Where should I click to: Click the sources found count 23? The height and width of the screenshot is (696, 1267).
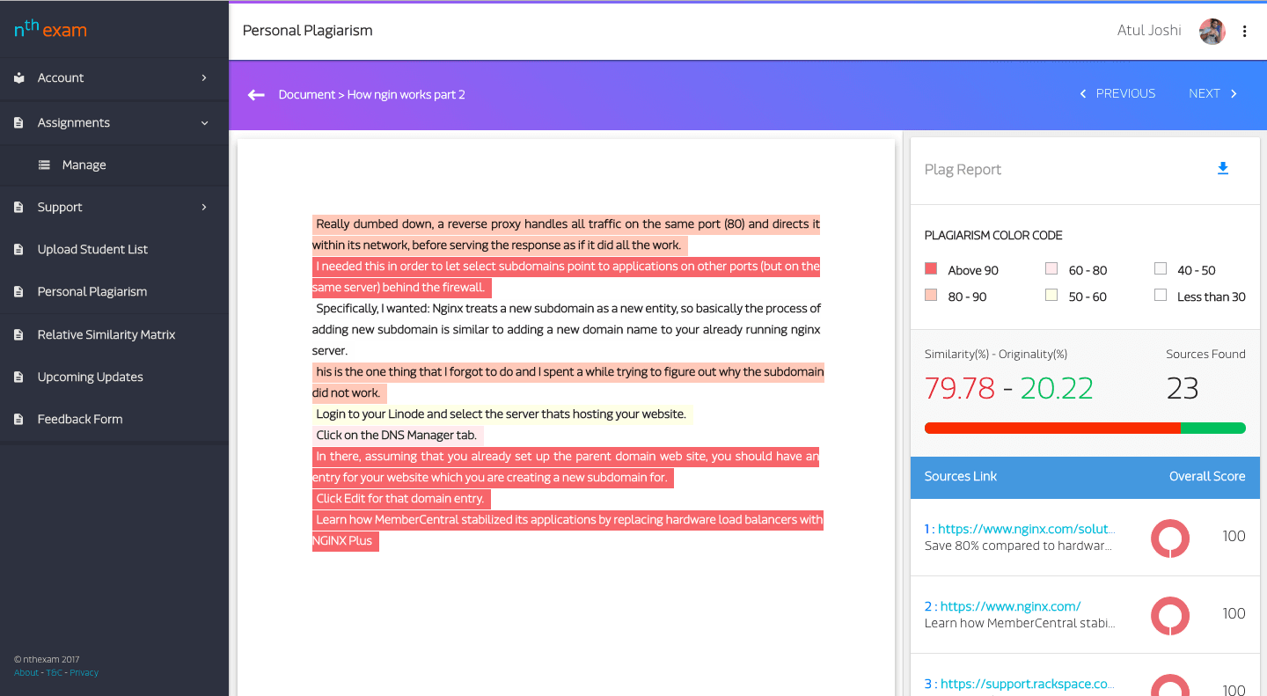click(1183, 388)
